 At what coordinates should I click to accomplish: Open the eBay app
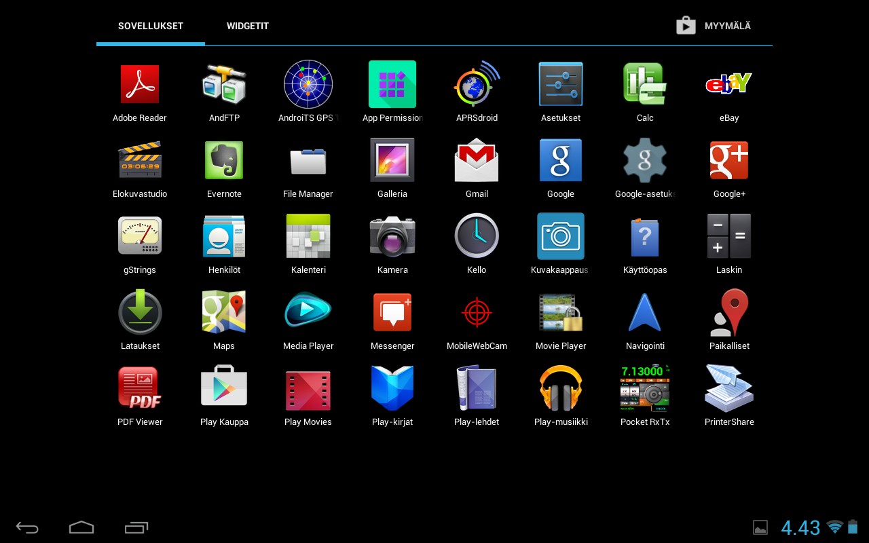point(729,84)
